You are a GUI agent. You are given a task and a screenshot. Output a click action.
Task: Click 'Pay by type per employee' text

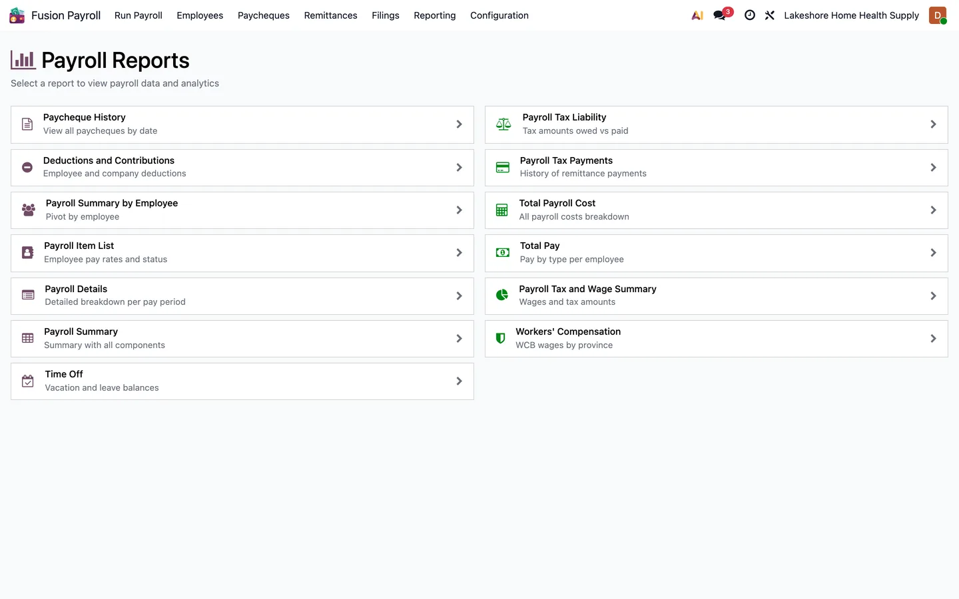(x=572, y=259)
